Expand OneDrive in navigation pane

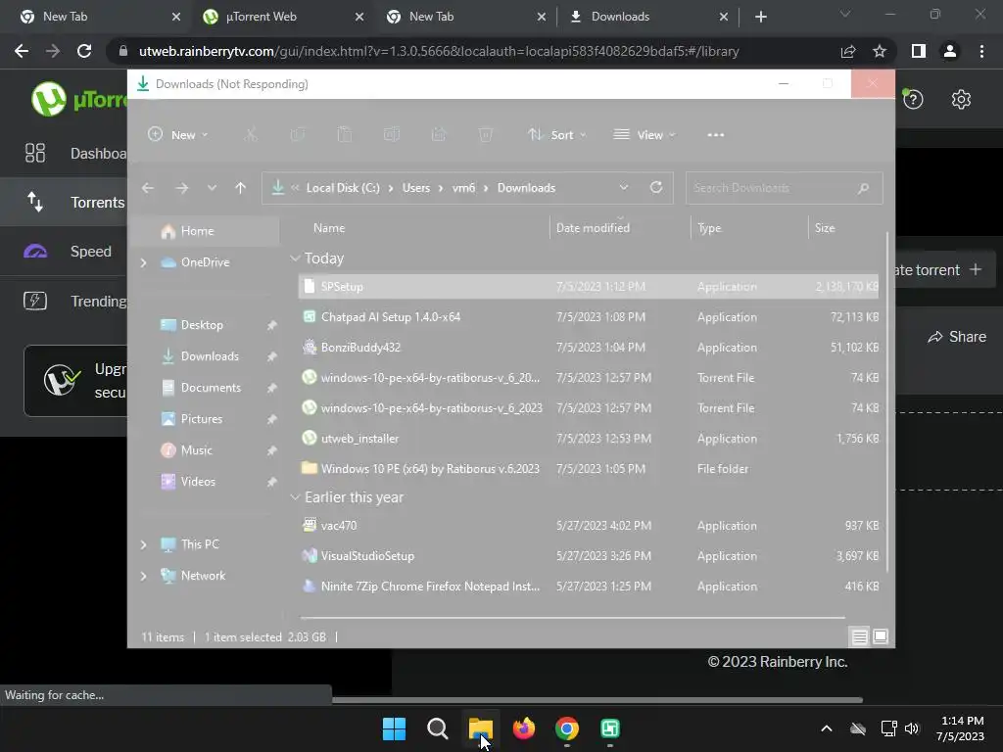(143, 262)
